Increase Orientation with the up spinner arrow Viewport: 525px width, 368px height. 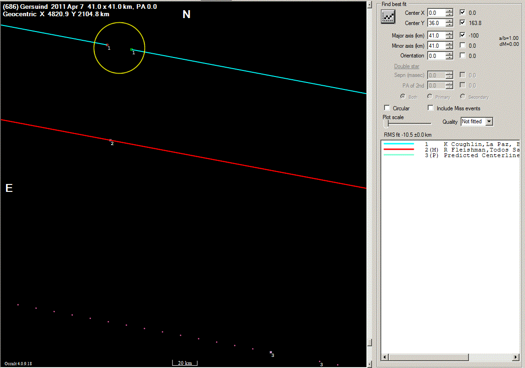point(449,54)
